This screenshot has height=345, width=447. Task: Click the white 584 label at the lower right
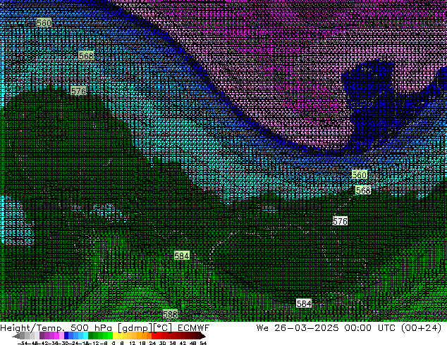tap(304, 303)
